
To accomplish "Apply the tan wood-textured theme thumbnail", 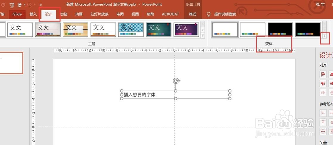I will point(75,30).
